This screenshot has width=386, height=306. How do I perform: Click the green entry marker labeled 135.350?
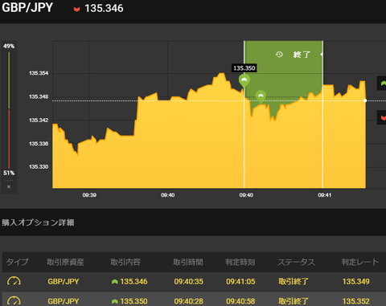click(x=244, y=81)
